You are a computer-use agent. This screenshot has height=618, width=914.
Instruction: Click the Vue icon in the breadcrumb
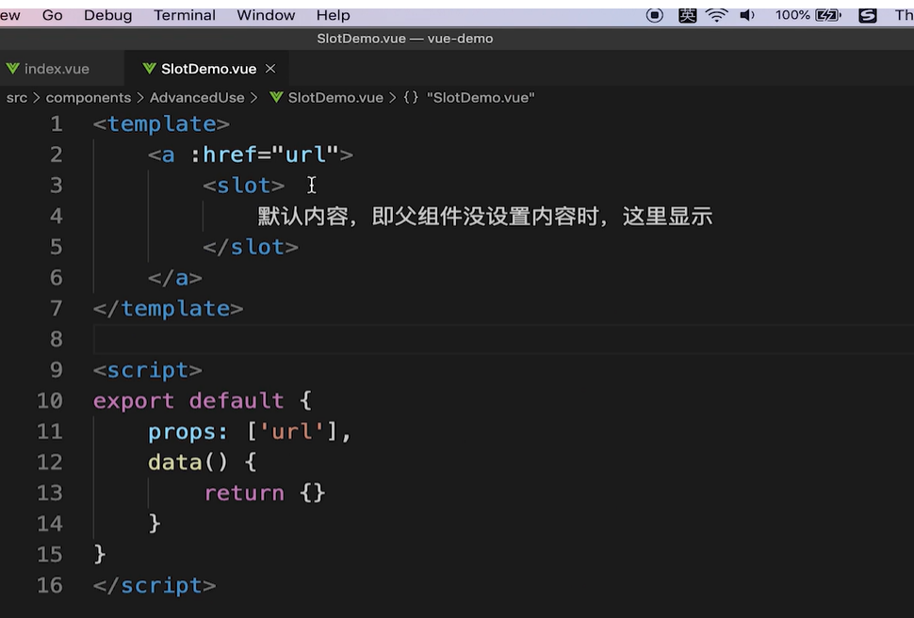click(x=276, y=97)
